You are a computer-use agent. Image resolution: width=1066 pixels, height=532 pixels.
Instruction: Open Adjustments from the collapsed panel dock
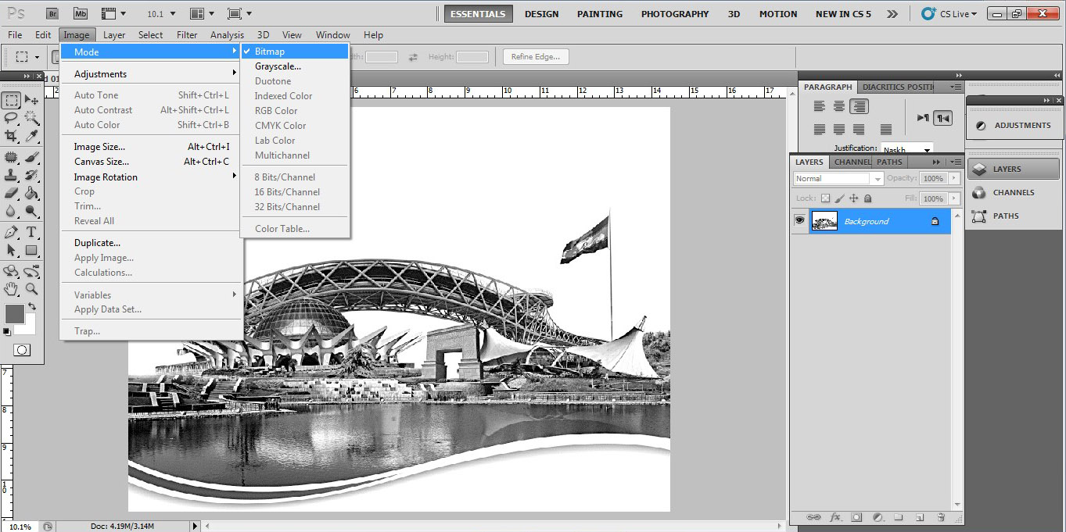[x=1014, y=125]
